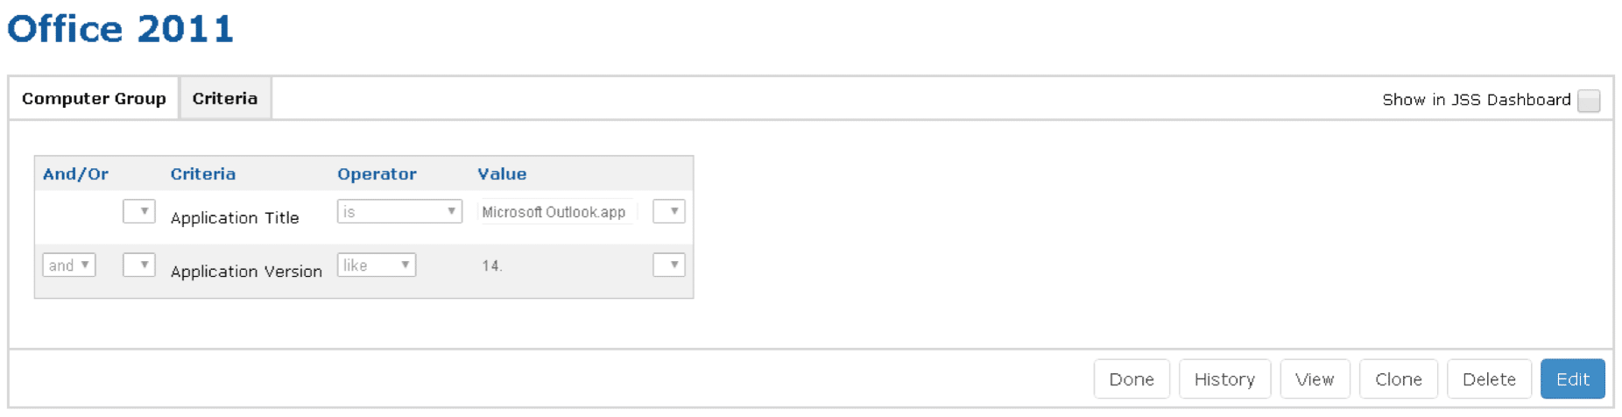
Task: Expand the 'and' And/Or dropdown
Action: tap(69, 265)
